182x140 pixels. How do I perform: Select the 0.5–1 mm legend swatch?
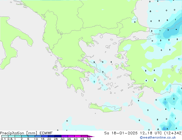(11, 136)
